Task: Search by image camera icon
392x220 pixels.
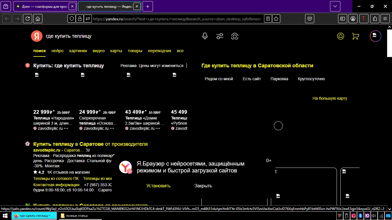Action: [x=235, y=36]
